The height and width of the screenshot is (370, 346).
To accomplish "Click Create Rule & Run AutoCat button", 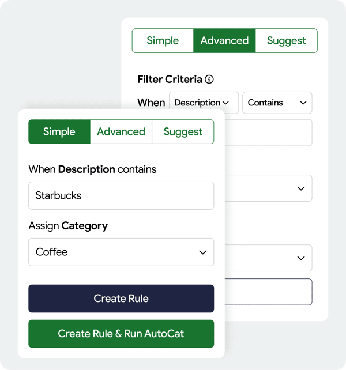I will pos(121,334).
